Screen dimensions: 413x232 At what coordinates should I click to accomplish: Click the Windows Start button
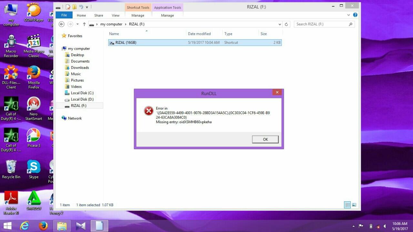(x=7, y=226)
